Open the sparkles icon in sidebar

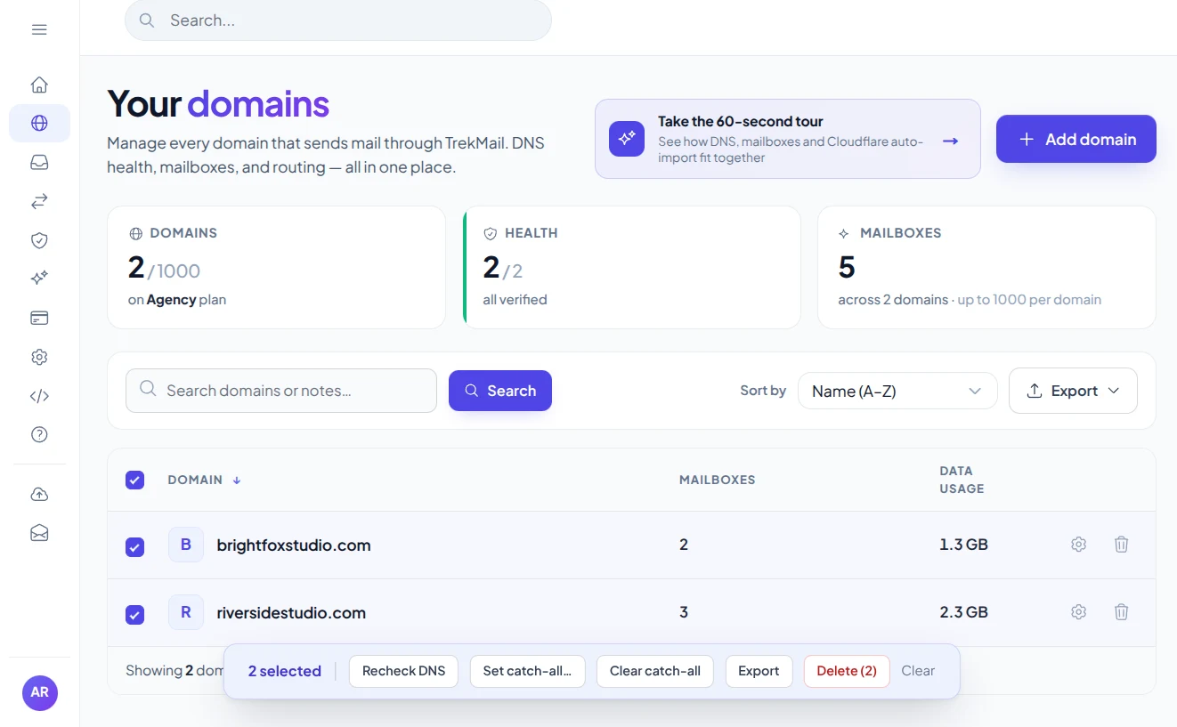tap(39, 279)
